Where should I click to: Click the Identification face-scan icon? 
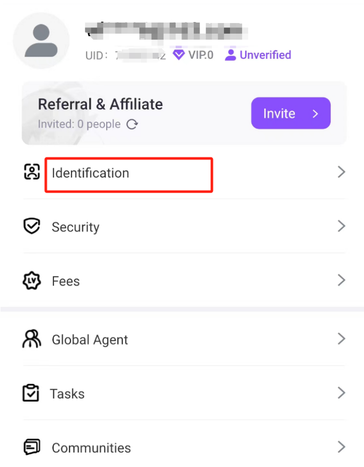(32, 172)
